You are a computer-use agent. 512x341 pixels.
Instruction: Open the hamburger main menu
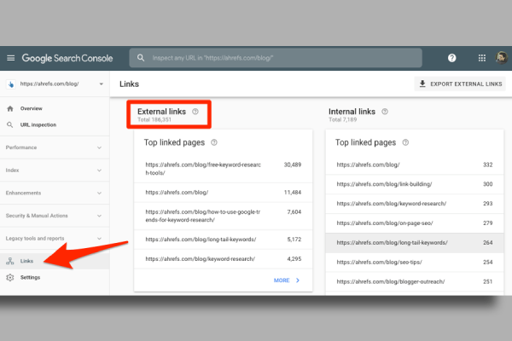click(11, 58)
